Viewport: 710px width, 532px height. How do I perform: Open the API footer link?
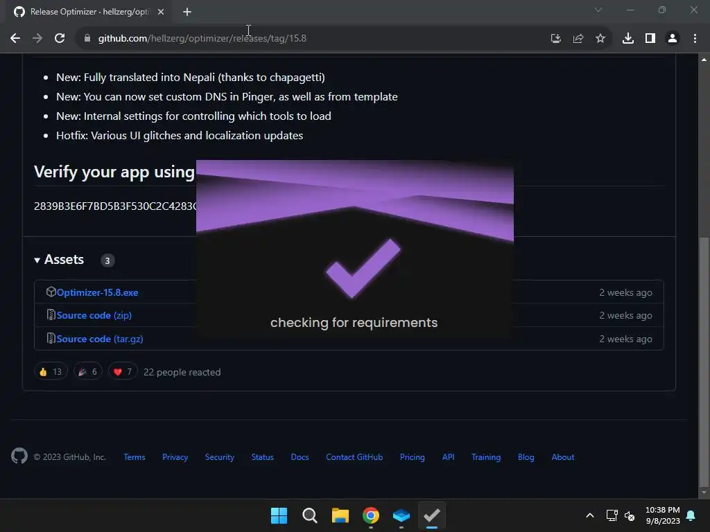449,457
